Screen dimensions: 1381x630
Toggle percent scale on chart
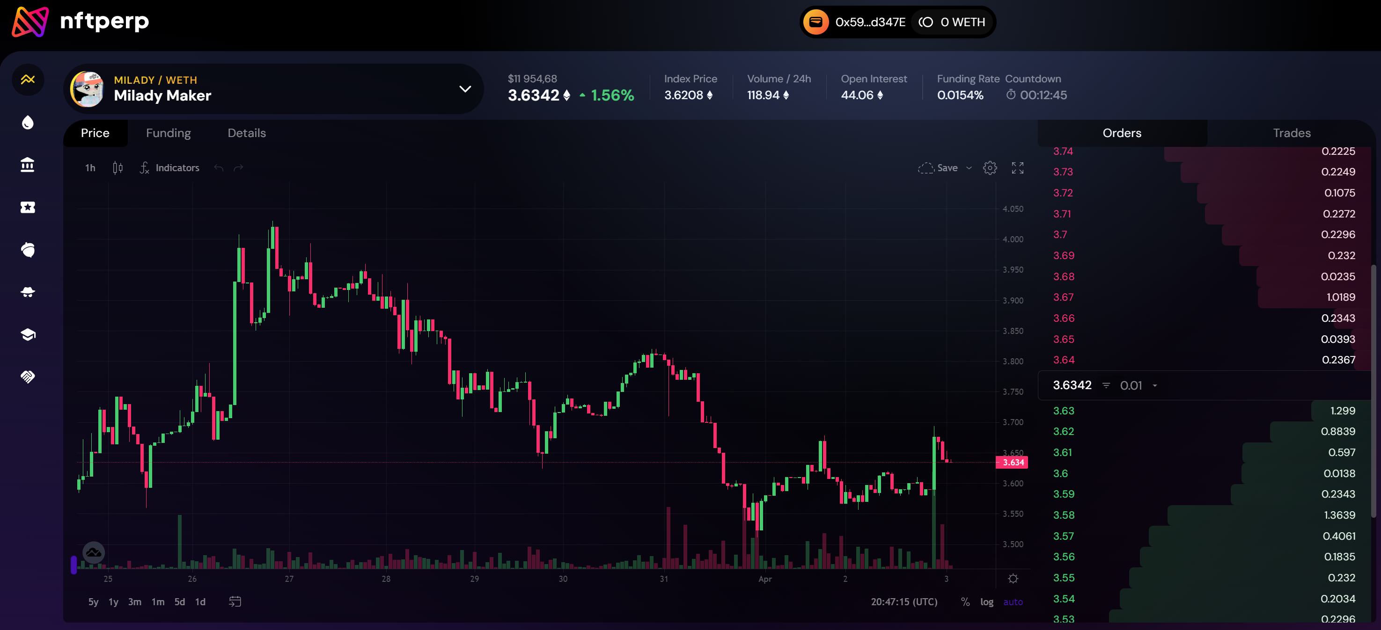(965, 601)
